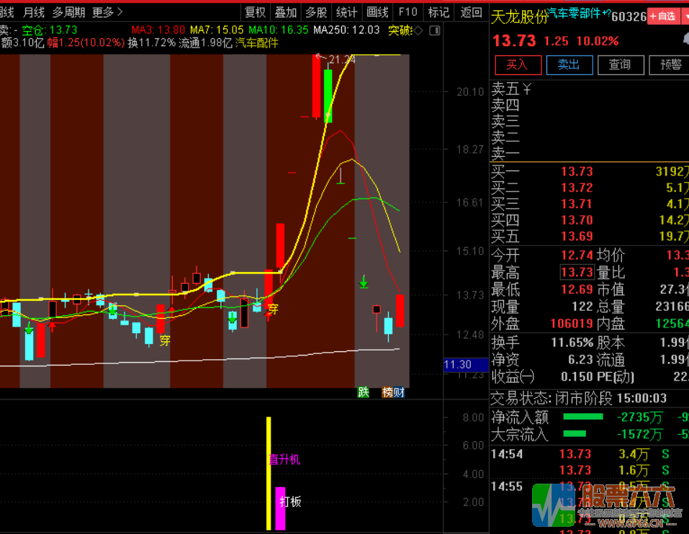689x534 pixels.
Task: Click the green down-arrow signal on chart
Action: coord(364,281)
